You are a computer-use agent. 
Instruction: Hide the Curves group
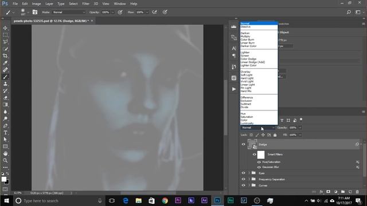pos(243,185)
